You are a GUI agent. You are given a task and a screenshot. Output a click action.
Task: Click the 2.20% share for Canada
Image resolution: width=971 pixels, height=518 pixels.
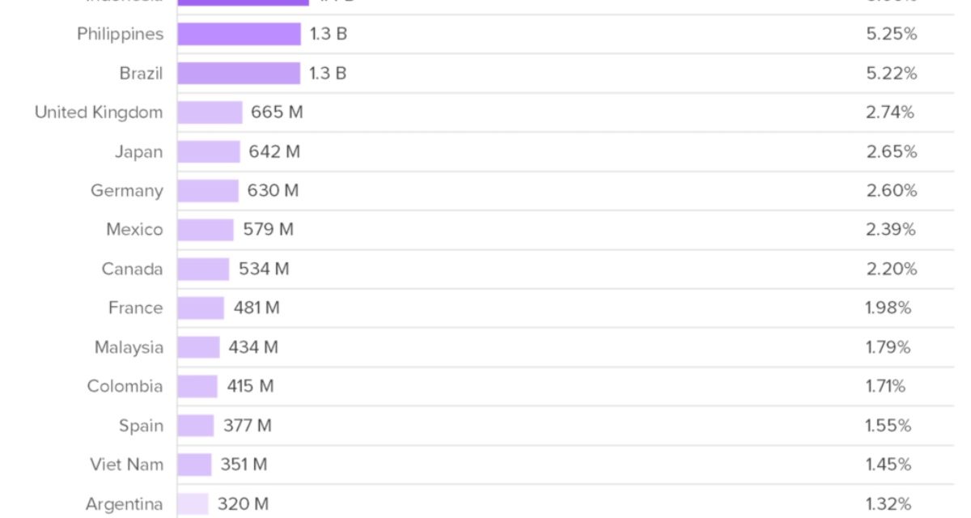coord(891,269)
